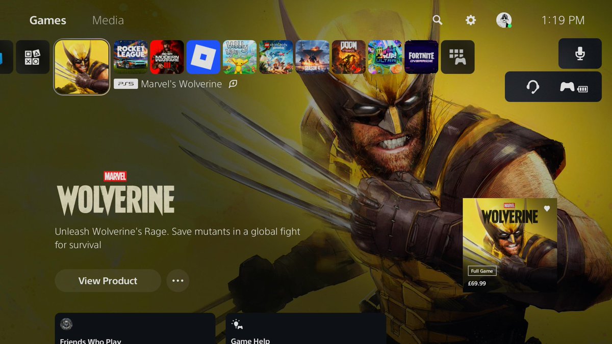Open the Game Library grid icon
Image resolution: width=612 pixels, height=344 pixels.
[x=457, y=57]
